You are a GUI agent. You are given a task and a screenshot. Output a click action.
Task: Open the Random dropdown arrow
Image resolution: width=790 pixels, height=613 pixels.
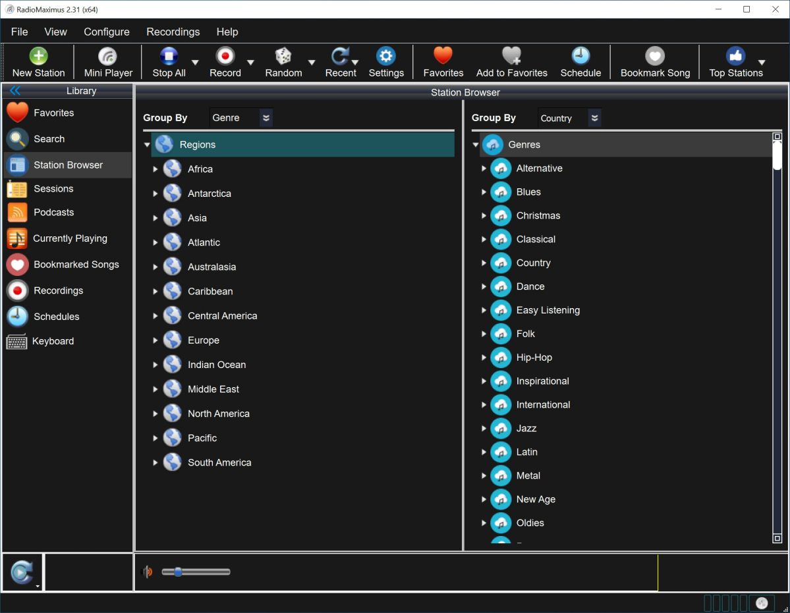pos(312,62)
